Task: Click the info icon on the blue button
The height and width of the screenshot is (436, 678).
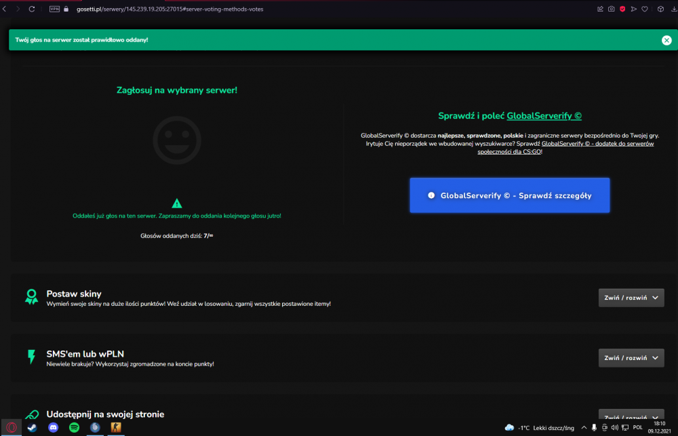Action: click(x=431, y=195)
